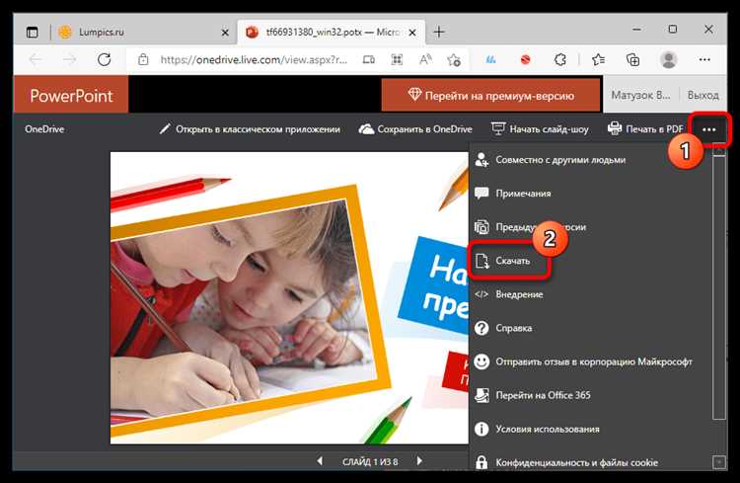Screen dimensions: 740x483
Task: Click the slideshow screen icon
Action: [x=498, y=129]
